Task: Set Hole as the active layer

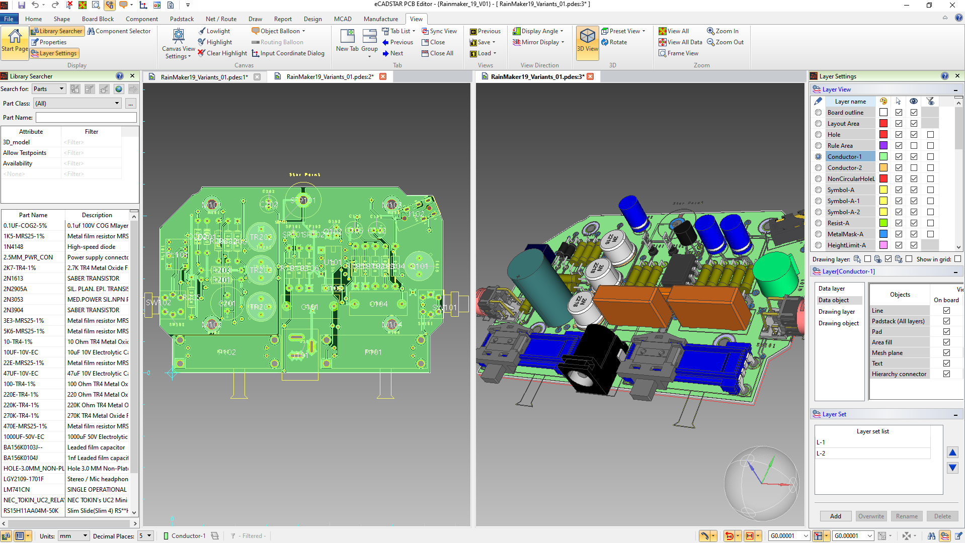Action: coord(818,135)
